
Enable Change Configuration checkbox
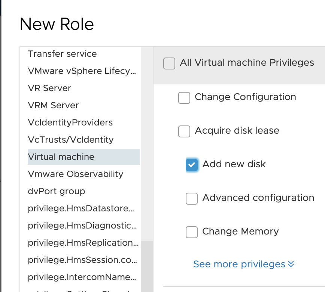(184, 98)
